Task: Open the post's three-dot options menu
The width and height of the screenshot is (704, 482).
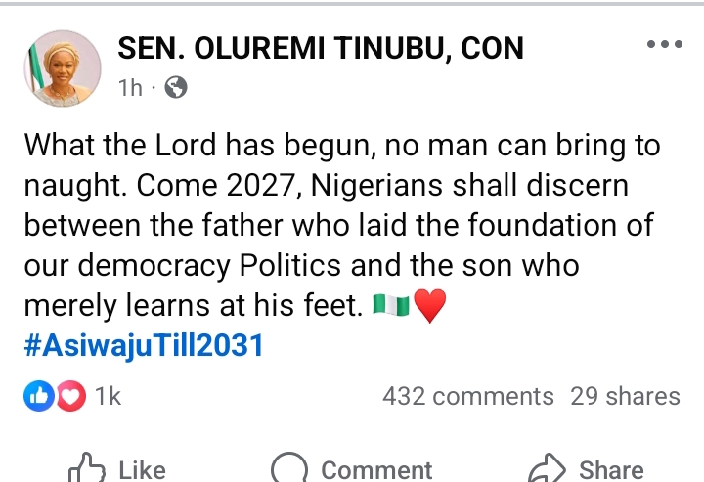Action: [x=664, y=45]
